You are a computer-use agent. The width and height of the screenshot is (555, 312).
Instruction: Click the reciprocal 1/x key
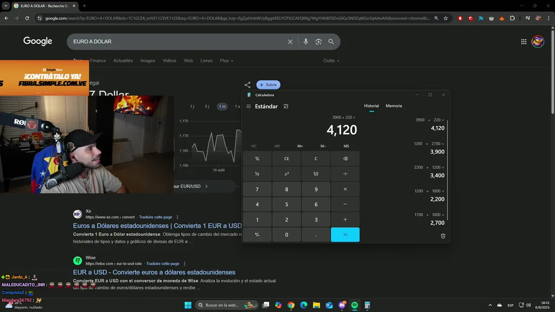(x=257, y=174)
